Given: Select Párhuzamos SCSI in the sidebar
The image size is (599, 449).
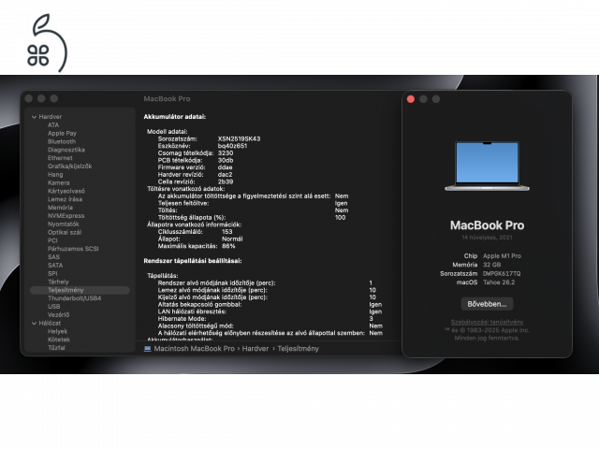Looking at the screenshot, I should 73,249.
